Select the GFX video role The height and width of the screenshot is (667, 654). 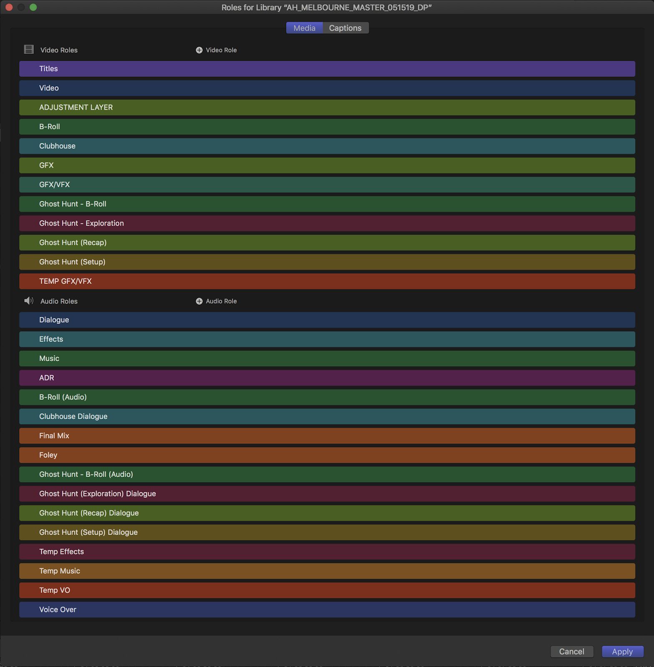[x=327, y=165]
